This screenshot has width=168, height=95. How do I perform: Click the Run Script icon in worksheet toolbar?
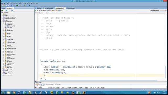[38, 11]
